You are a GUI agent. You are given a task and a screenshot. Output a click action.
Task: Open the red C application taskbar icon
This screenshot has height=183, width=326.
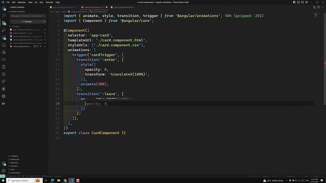(78, 180)
